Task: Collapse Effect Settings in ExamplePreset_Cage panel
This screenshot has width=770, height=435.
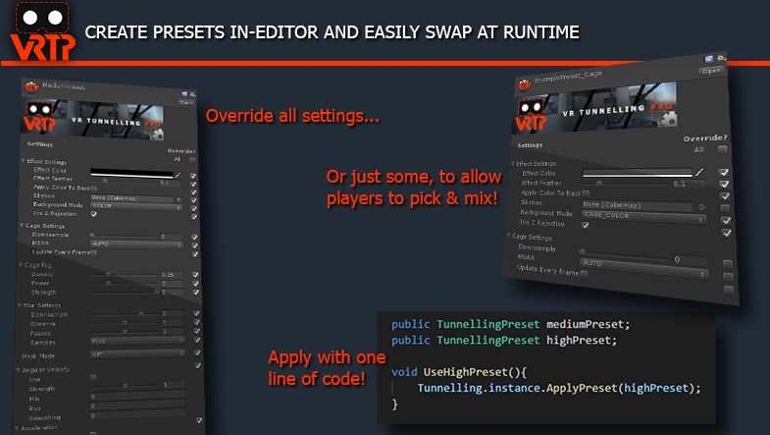Action: (513, 163)
